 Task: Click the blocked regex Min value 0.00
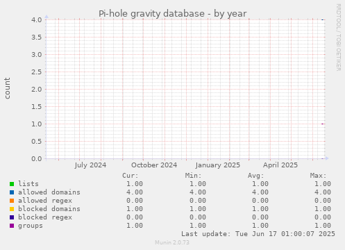[x=198, y=217]
